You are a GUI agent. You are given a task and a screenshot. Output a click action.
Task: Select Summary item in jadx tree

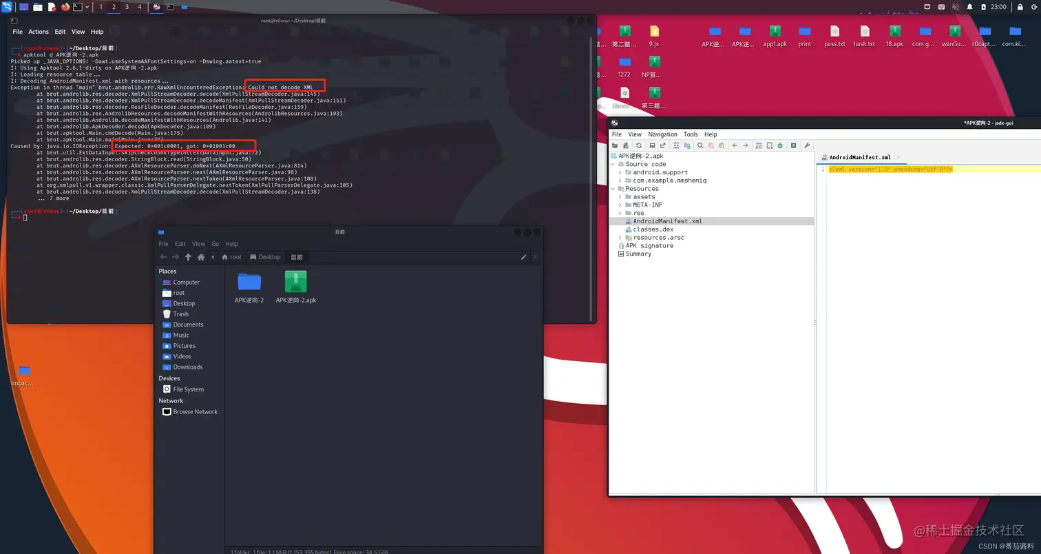point(634,254)
